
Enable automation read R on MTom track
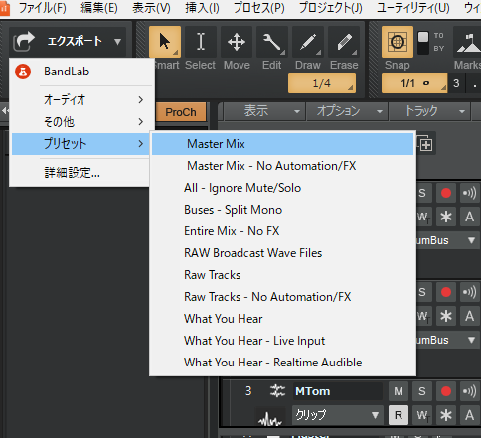(x=399, y=415)
